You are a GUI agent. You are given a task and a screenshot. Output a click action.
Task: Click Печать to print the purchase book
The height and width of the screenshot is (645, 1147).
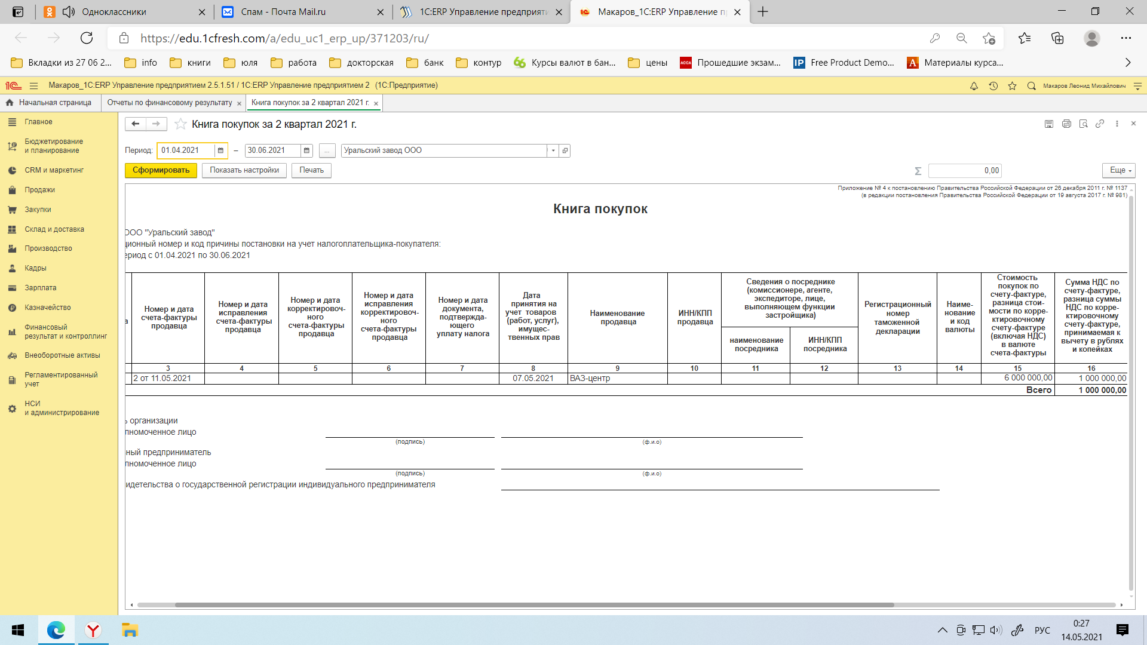[x=312, y=170]
